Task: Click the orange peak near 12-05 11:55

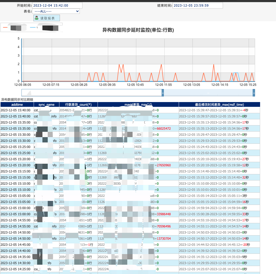Action: point(161,65)
